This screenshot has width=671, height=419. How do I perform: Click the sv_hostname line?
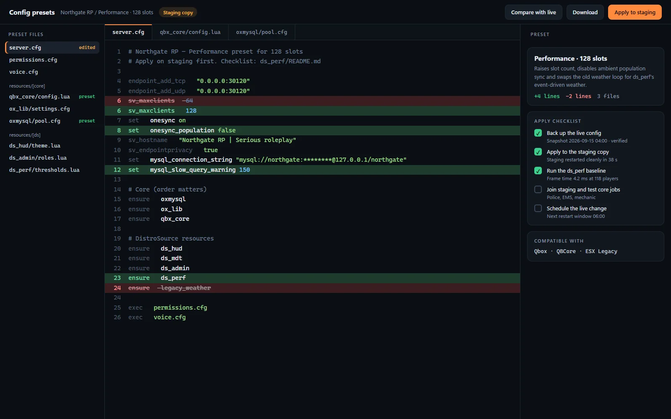[x=312, y=140]
